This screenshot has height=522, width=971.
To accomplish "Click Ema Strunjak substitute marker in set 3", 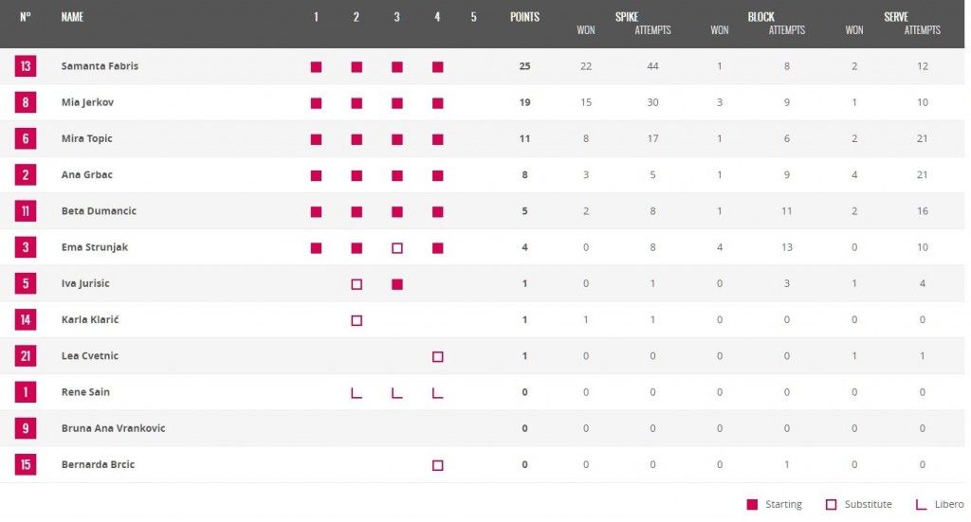I will pos(397,248).
